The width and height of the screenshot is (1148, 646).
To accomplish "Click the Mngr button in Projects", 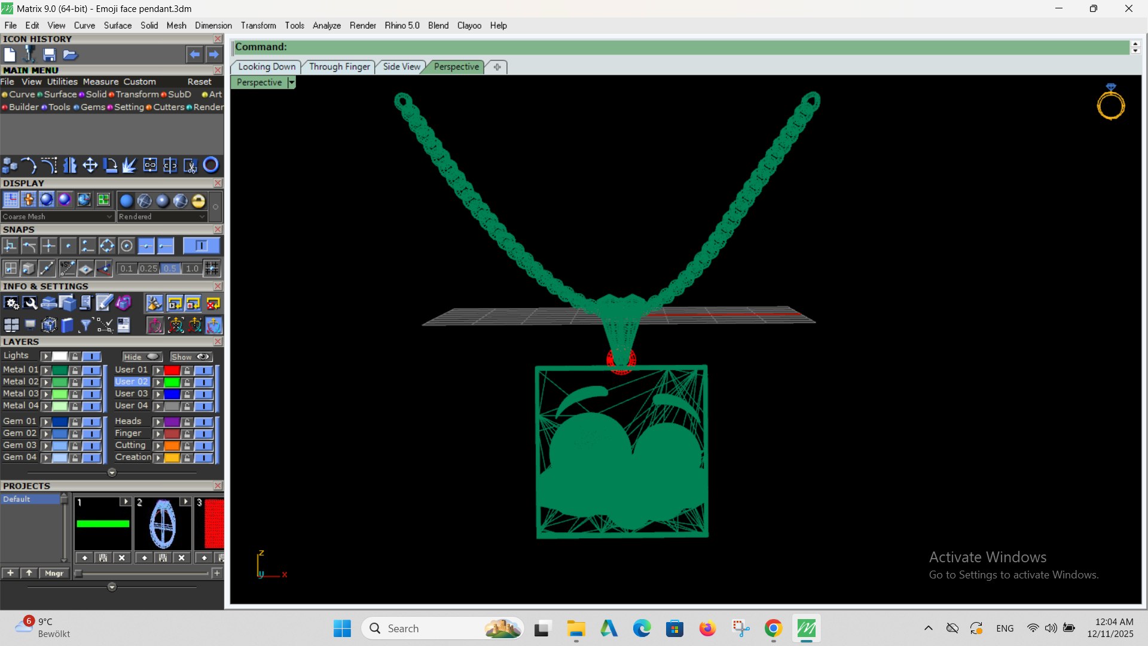I will click(54, 573).
